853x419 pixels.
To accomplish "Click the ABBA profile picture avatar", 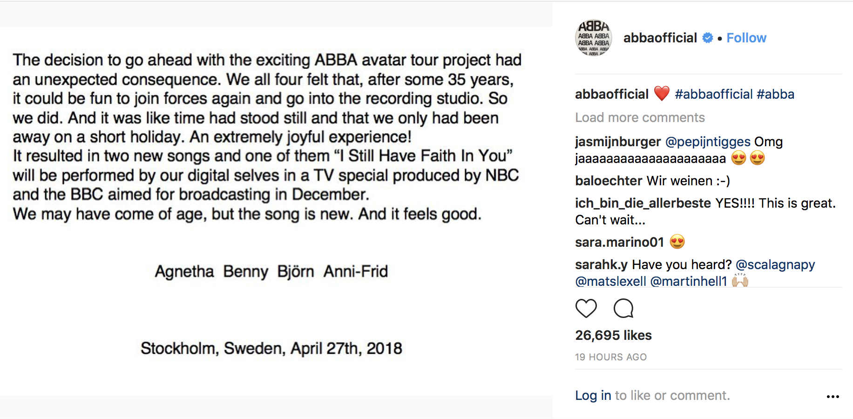I will tap(594, 38).
